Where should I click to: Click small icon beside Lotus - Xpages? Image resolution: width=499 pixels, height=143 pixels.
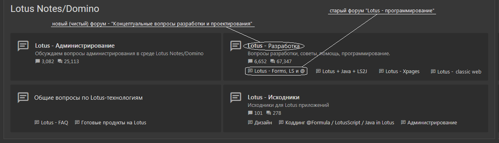tap(381, 71)
